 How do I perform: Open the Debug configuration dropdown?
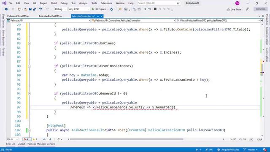61,9
